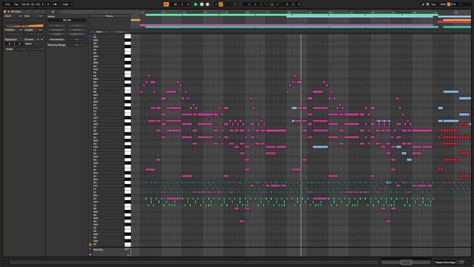Click the Reverse notes button

pos(57,30)
